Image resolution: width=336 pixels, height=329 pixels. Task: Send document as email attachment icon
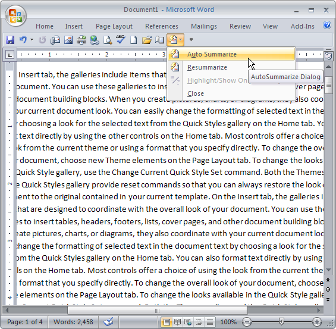tap(55, 40)
